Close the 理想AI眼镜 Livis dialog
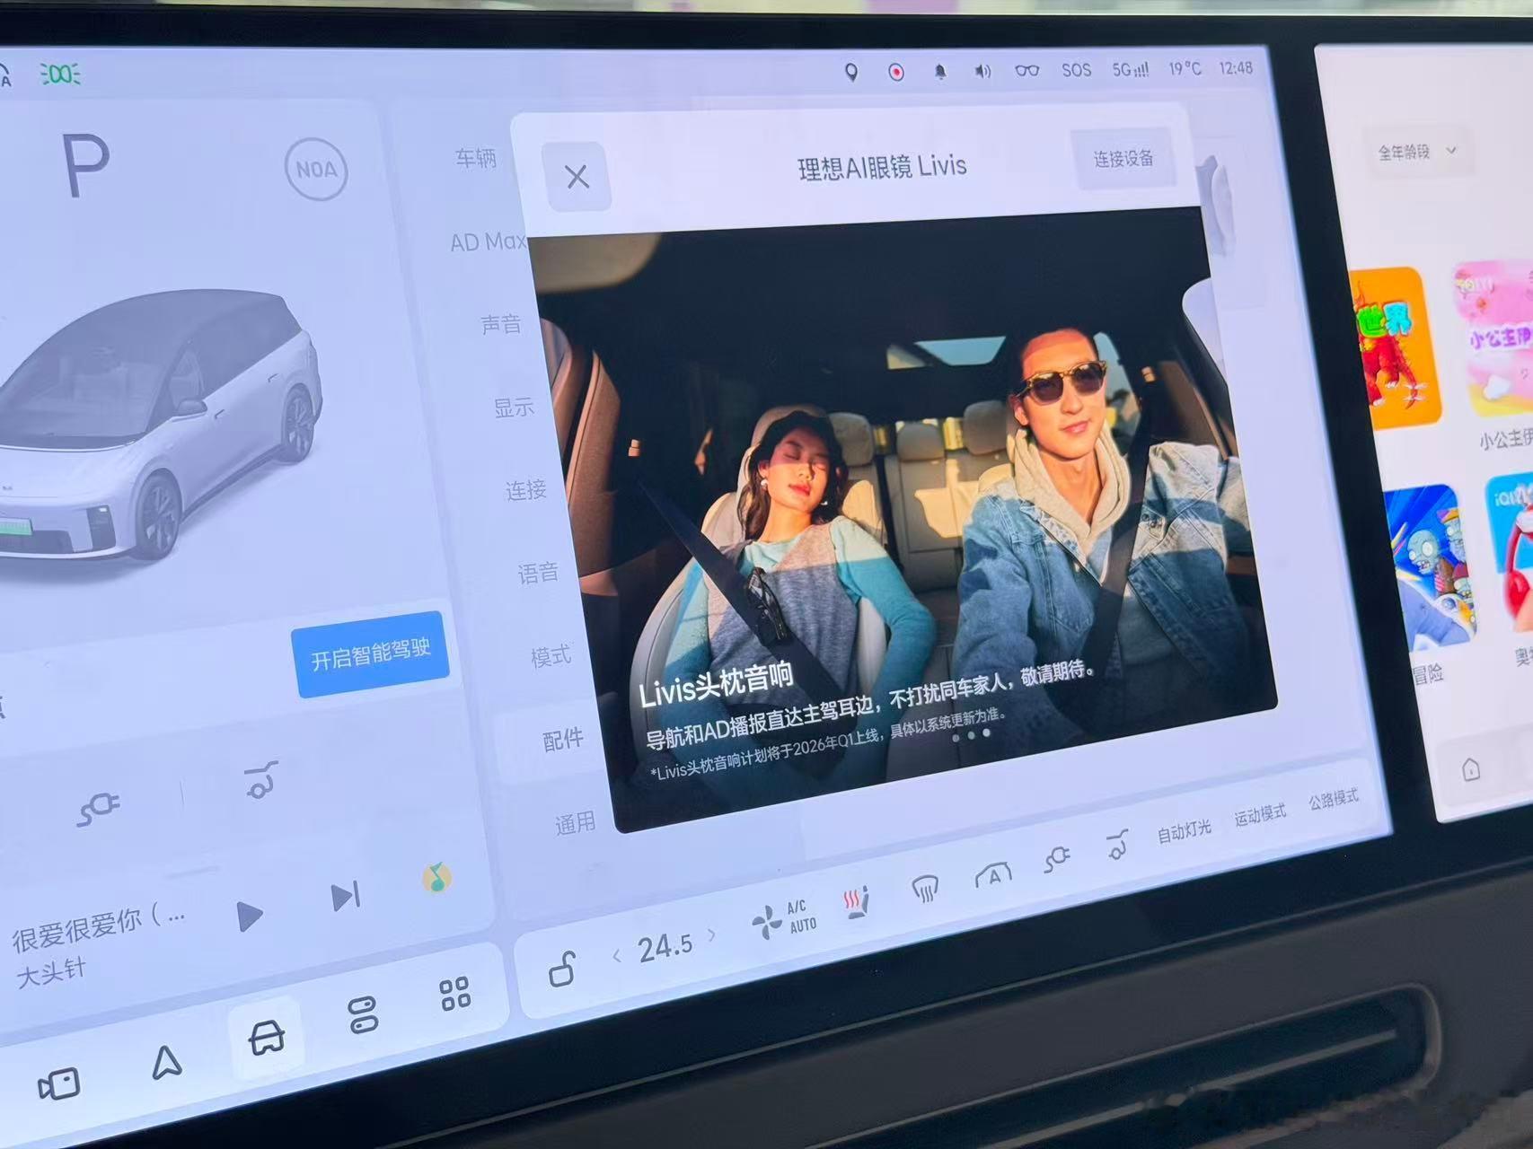 (x=577, y=177)
